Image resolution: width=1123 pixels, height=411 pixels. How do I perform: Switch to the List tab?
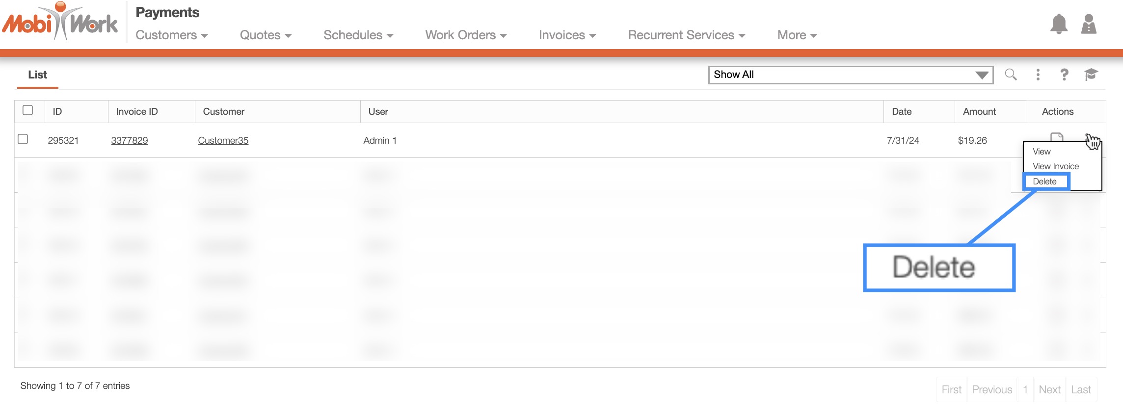coord(37,75)
